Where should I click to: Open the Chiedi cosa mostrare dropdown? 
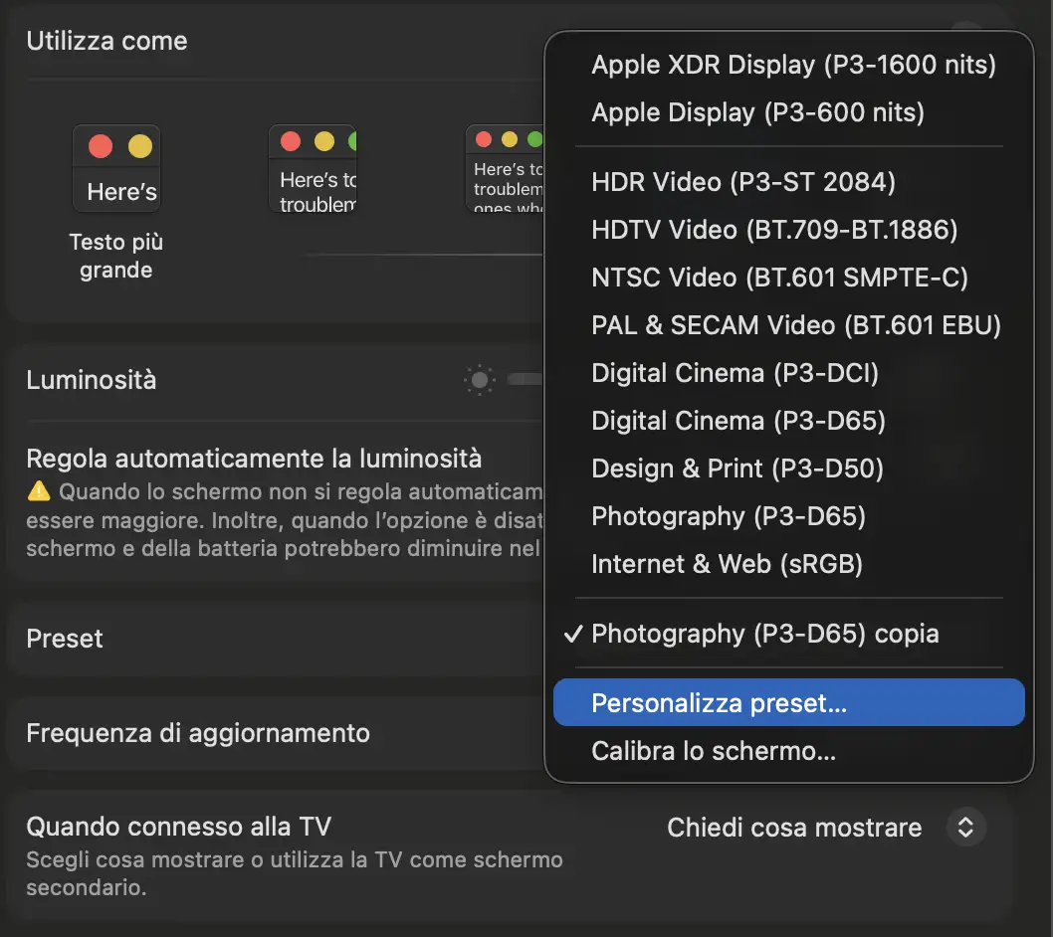click(794, 827)
